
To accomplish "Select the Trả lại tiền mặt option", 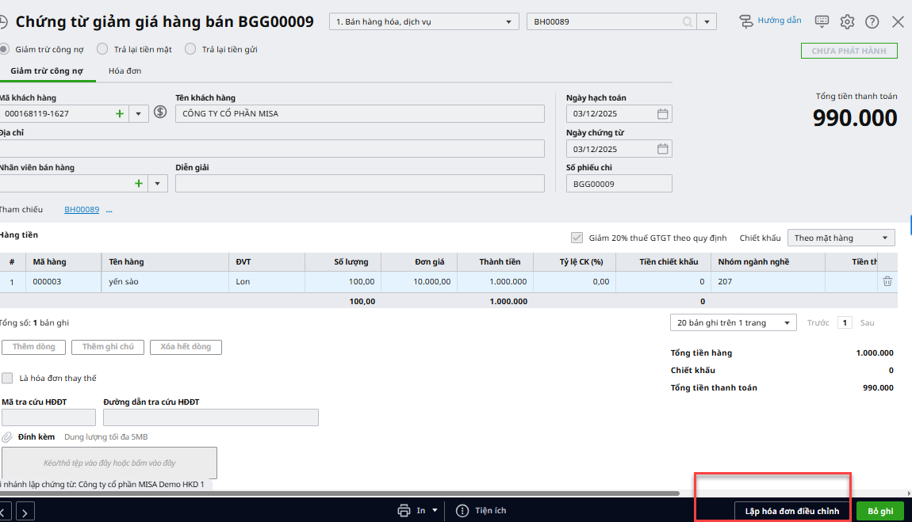I will click(x=102, y=49).
